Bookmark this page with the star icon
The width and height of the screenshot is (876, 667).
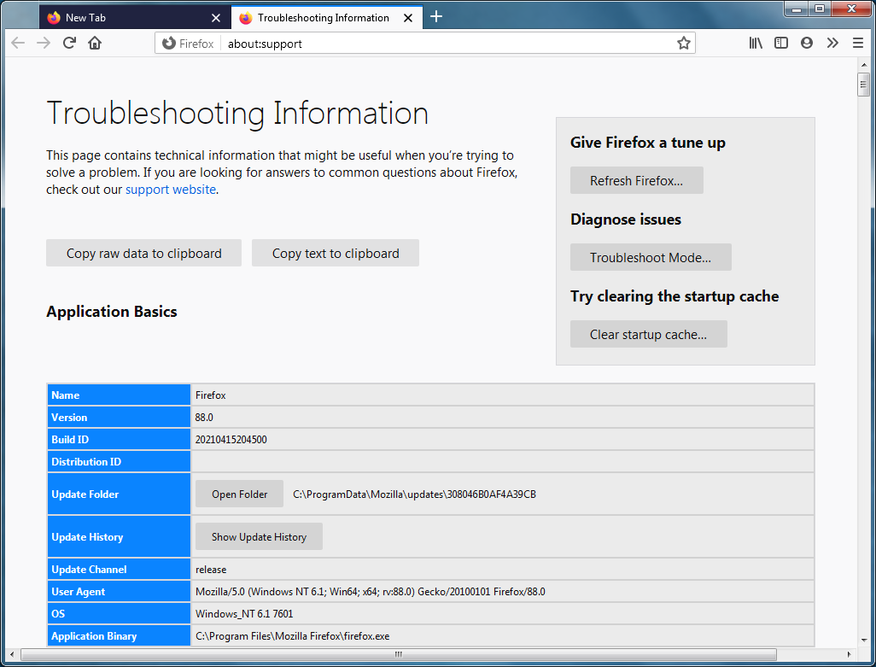pos(683,43)
